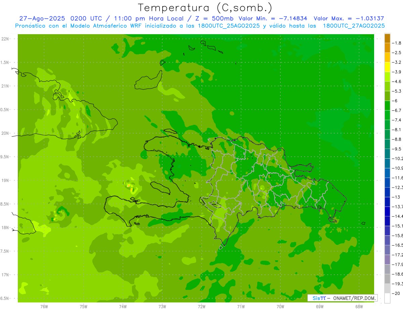Click the '71W' longitude label
Image resolution: width=403 pixels, height=311 pixels.
coord(241,306)
